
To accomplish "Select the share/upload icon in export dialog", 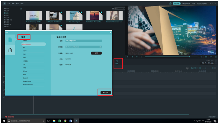I will pyautogui.click(x=10, y=50).
